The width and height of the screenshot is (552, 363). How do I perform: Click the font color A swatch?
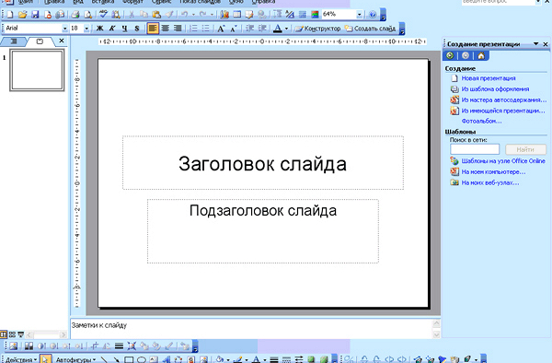tap(278, 29)
